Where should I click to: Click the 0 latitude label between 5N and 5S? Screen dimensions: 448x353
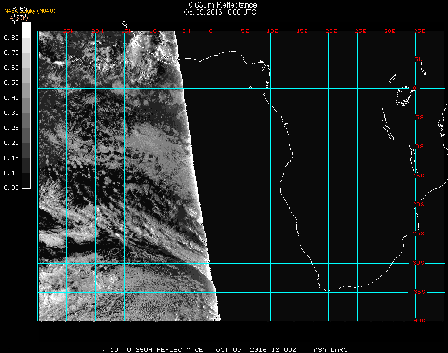[x=415, y=88]
